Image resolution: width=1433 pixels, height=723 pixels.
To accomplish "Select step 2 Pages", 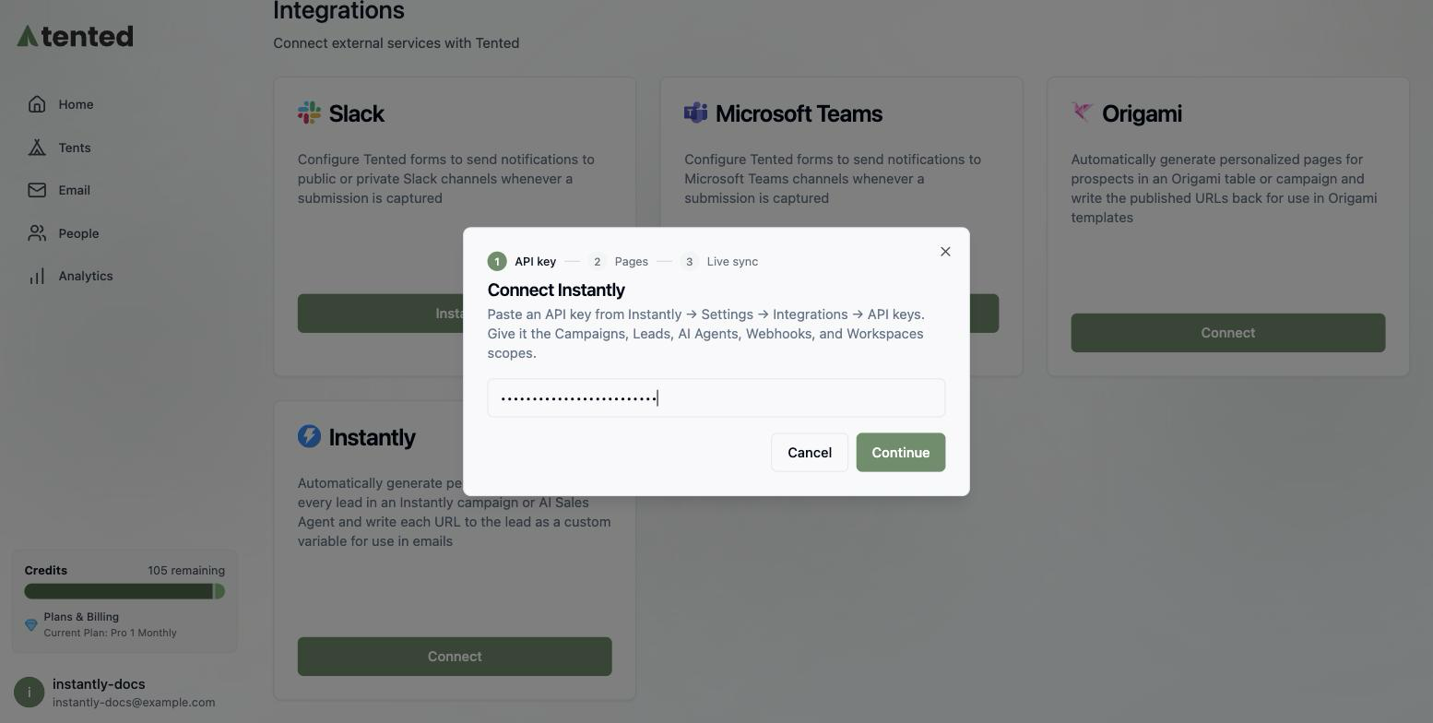I will (618, 261).
